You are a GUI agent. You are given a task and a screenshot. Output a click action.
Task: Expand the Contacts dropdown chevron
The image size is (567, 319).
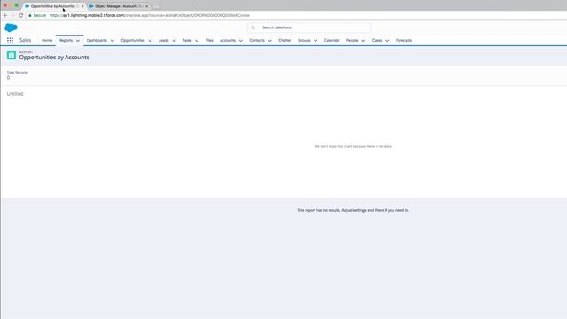pyautogui.click(x=269, y=41)
